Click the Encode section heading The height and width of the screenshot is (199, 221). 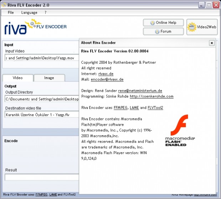(x=11, y=141)
